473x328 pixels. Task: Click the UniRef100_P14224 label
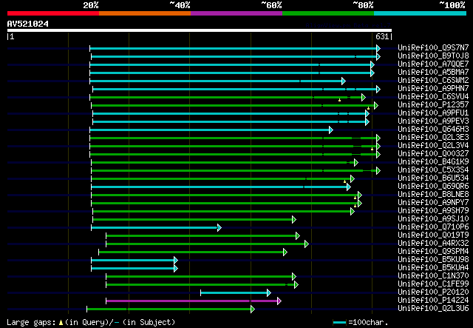pyautogui.click(x=433, y=301)
